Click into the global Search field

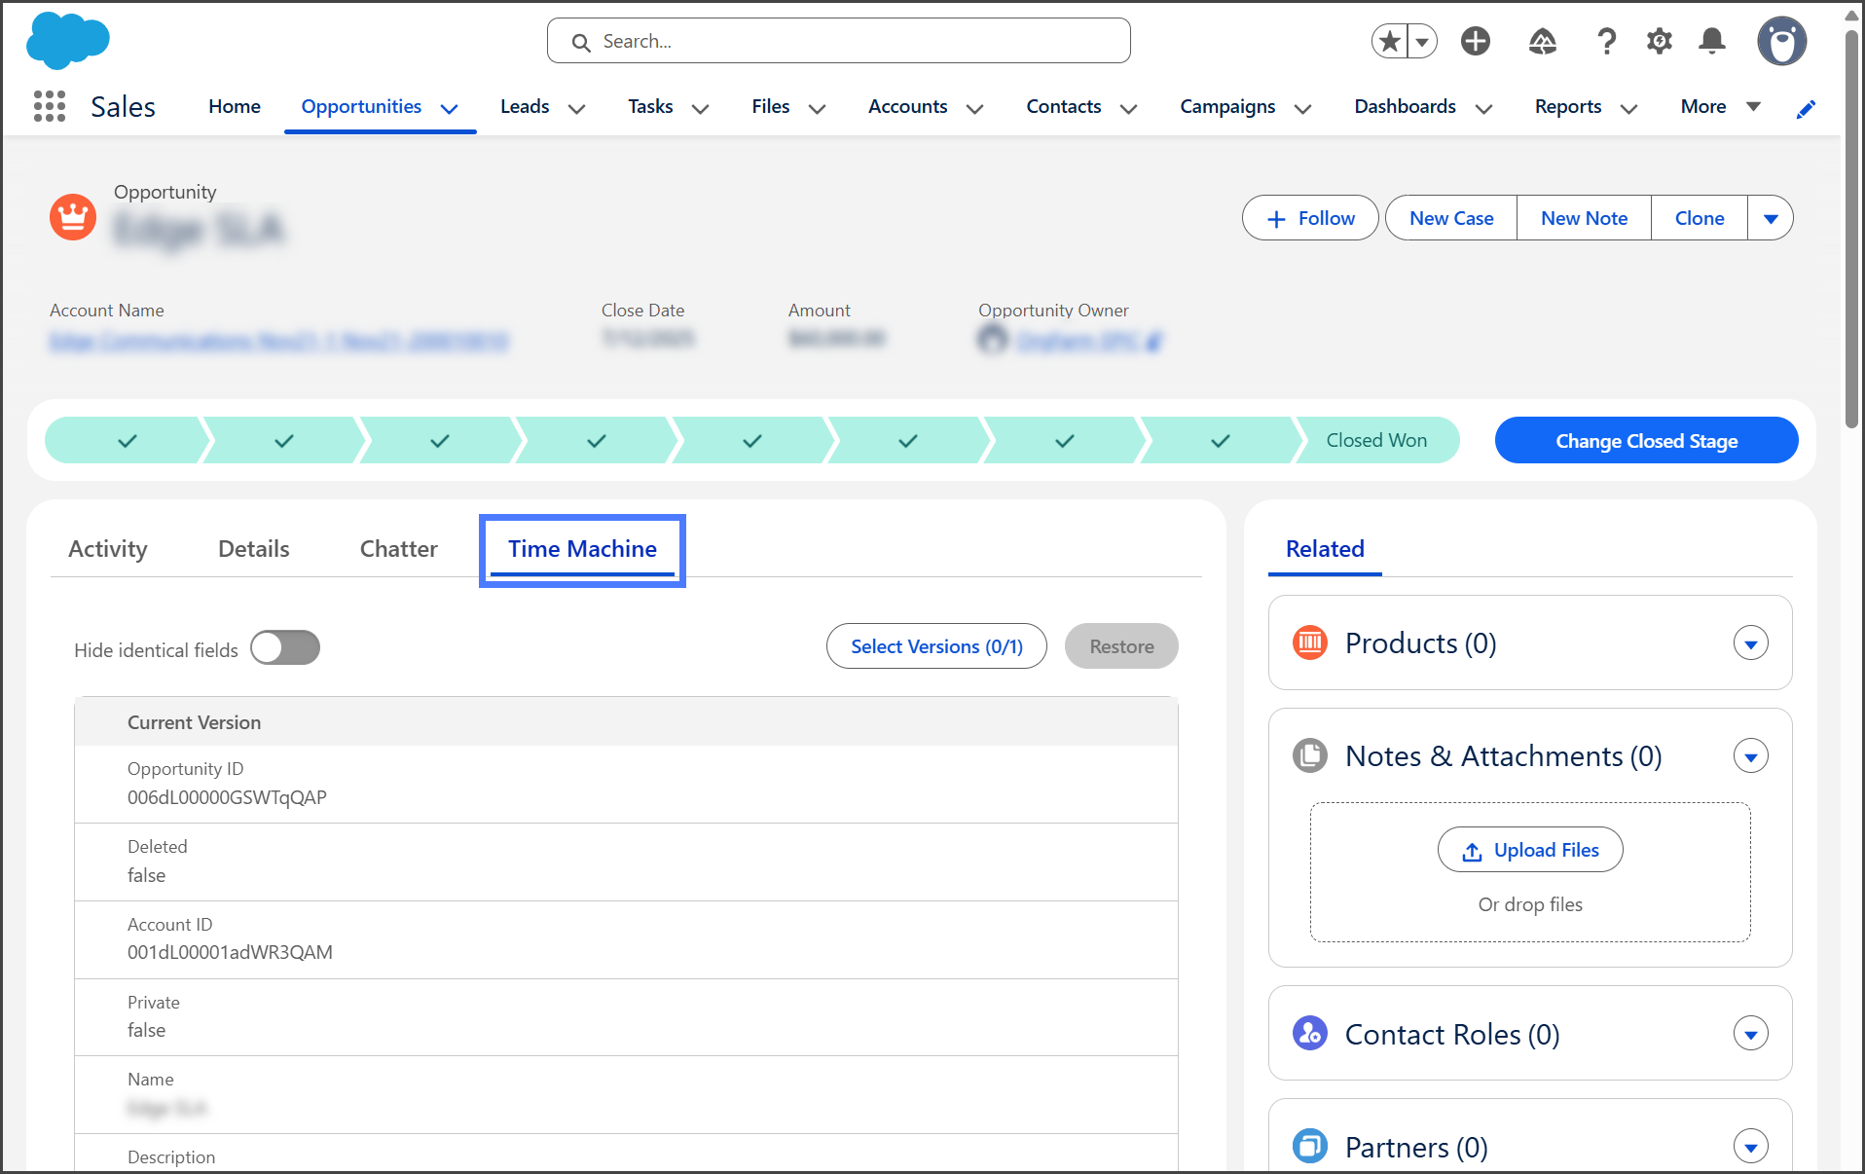coord(837,41)
